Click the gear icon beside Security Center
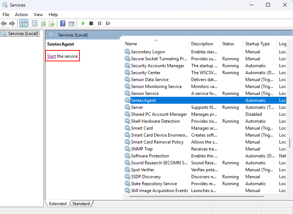 point(127,72)
